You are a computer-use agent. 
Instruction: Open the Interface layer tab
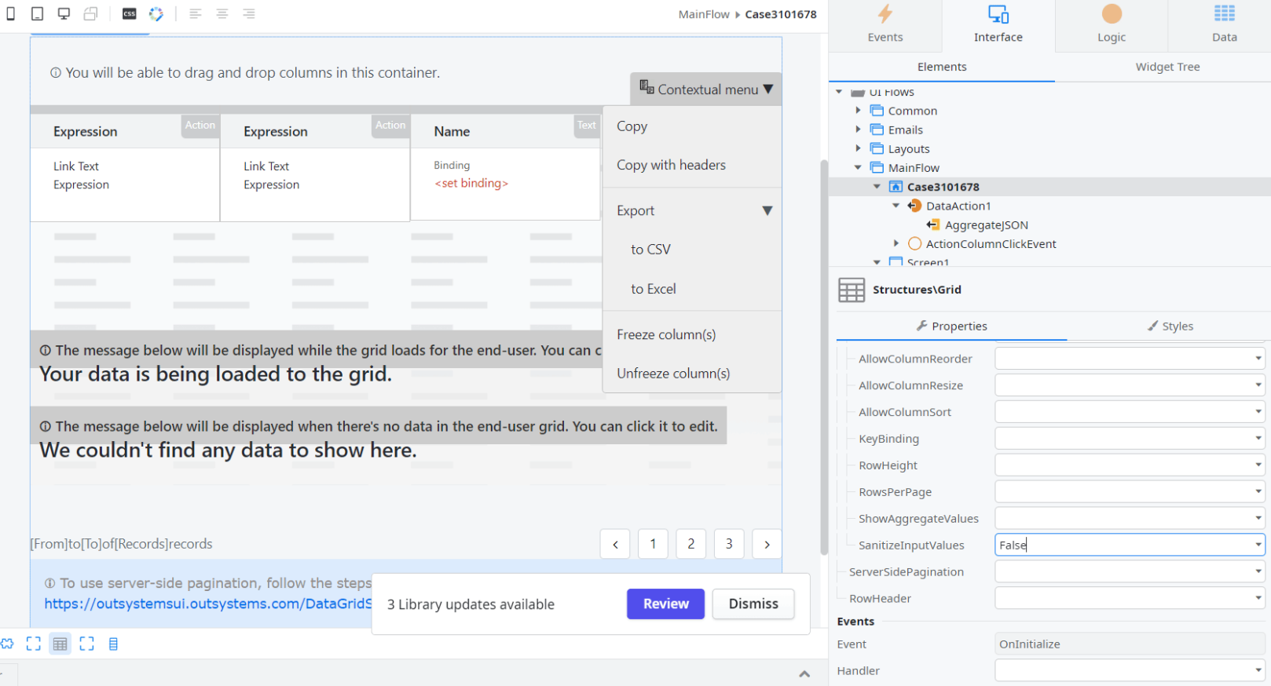pyautogui.click(x=998, y=24)
